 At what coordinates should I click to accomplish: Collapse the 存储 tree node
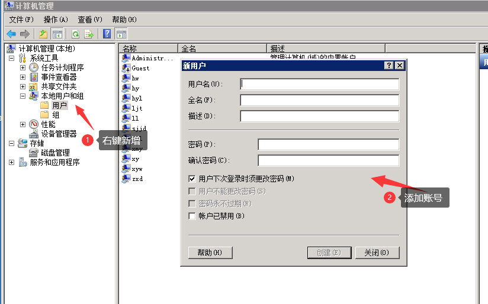(11, 143)
